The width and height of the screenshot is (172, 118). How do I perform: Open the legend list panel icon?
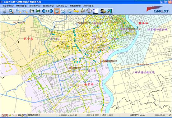(95, 11)
